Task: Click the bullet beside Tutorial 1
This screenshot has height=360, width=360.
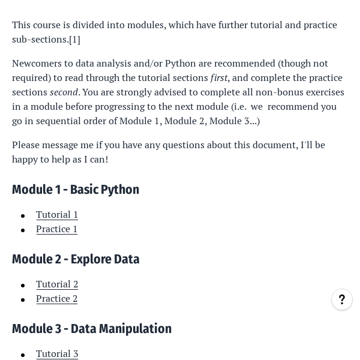Action: click(23, 215)
